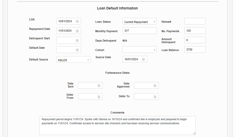
Task: Open Date Approved calendar icon
Action: pos(155,86)
